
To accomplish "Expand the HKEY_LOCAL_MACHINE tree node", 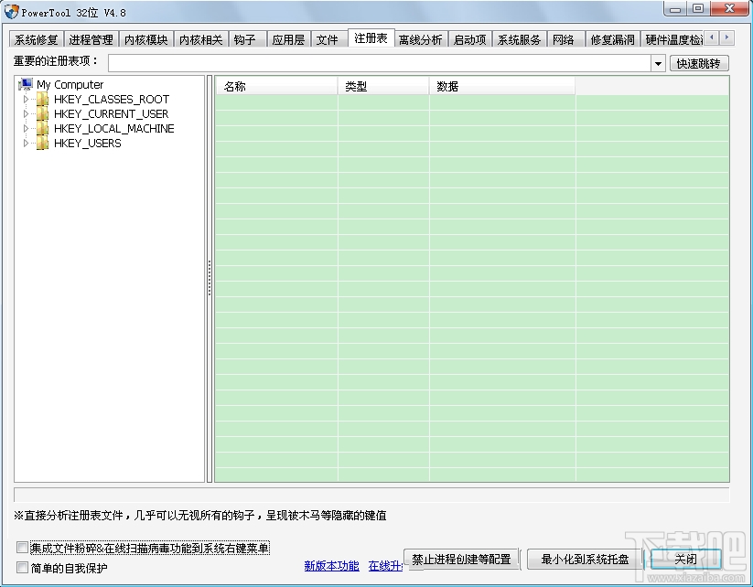I will click(26, 128).
